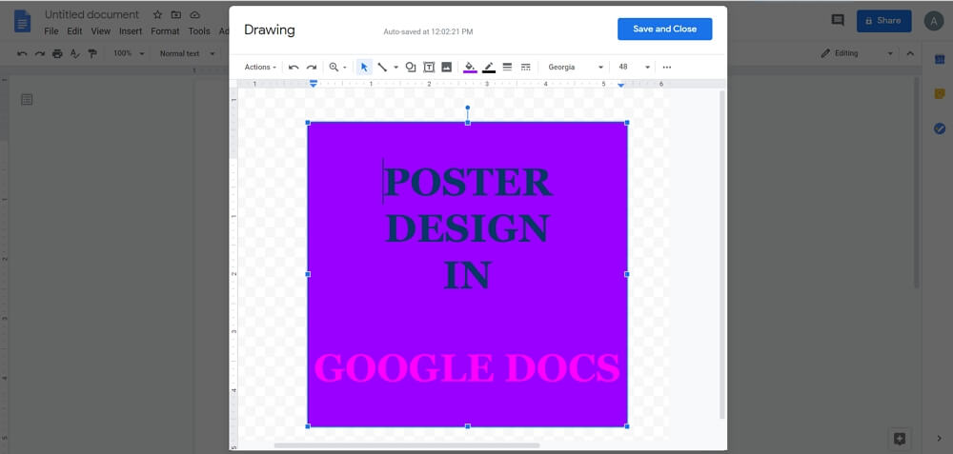Click the horizontal scrollbar in drawing canvas
The width and height of the screenshot is (953, 454).
point(407,445)
